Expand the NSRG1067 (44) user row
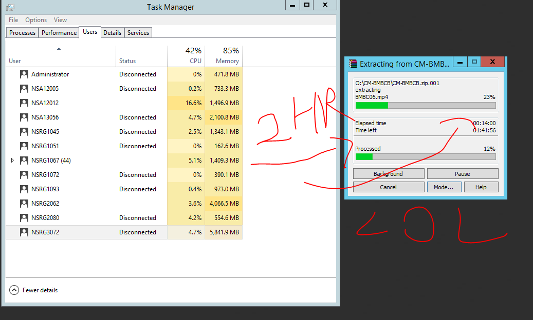This screenshot has width=533, height=320. pos(12,161)
